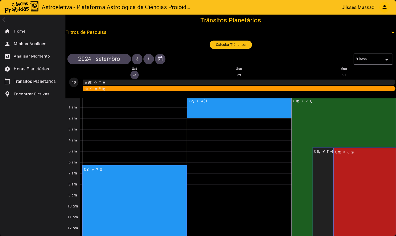The image size is (396, 236).
Task: Open Trânsitos Planetários in the sidebar
Action: (x=35, y=82)
